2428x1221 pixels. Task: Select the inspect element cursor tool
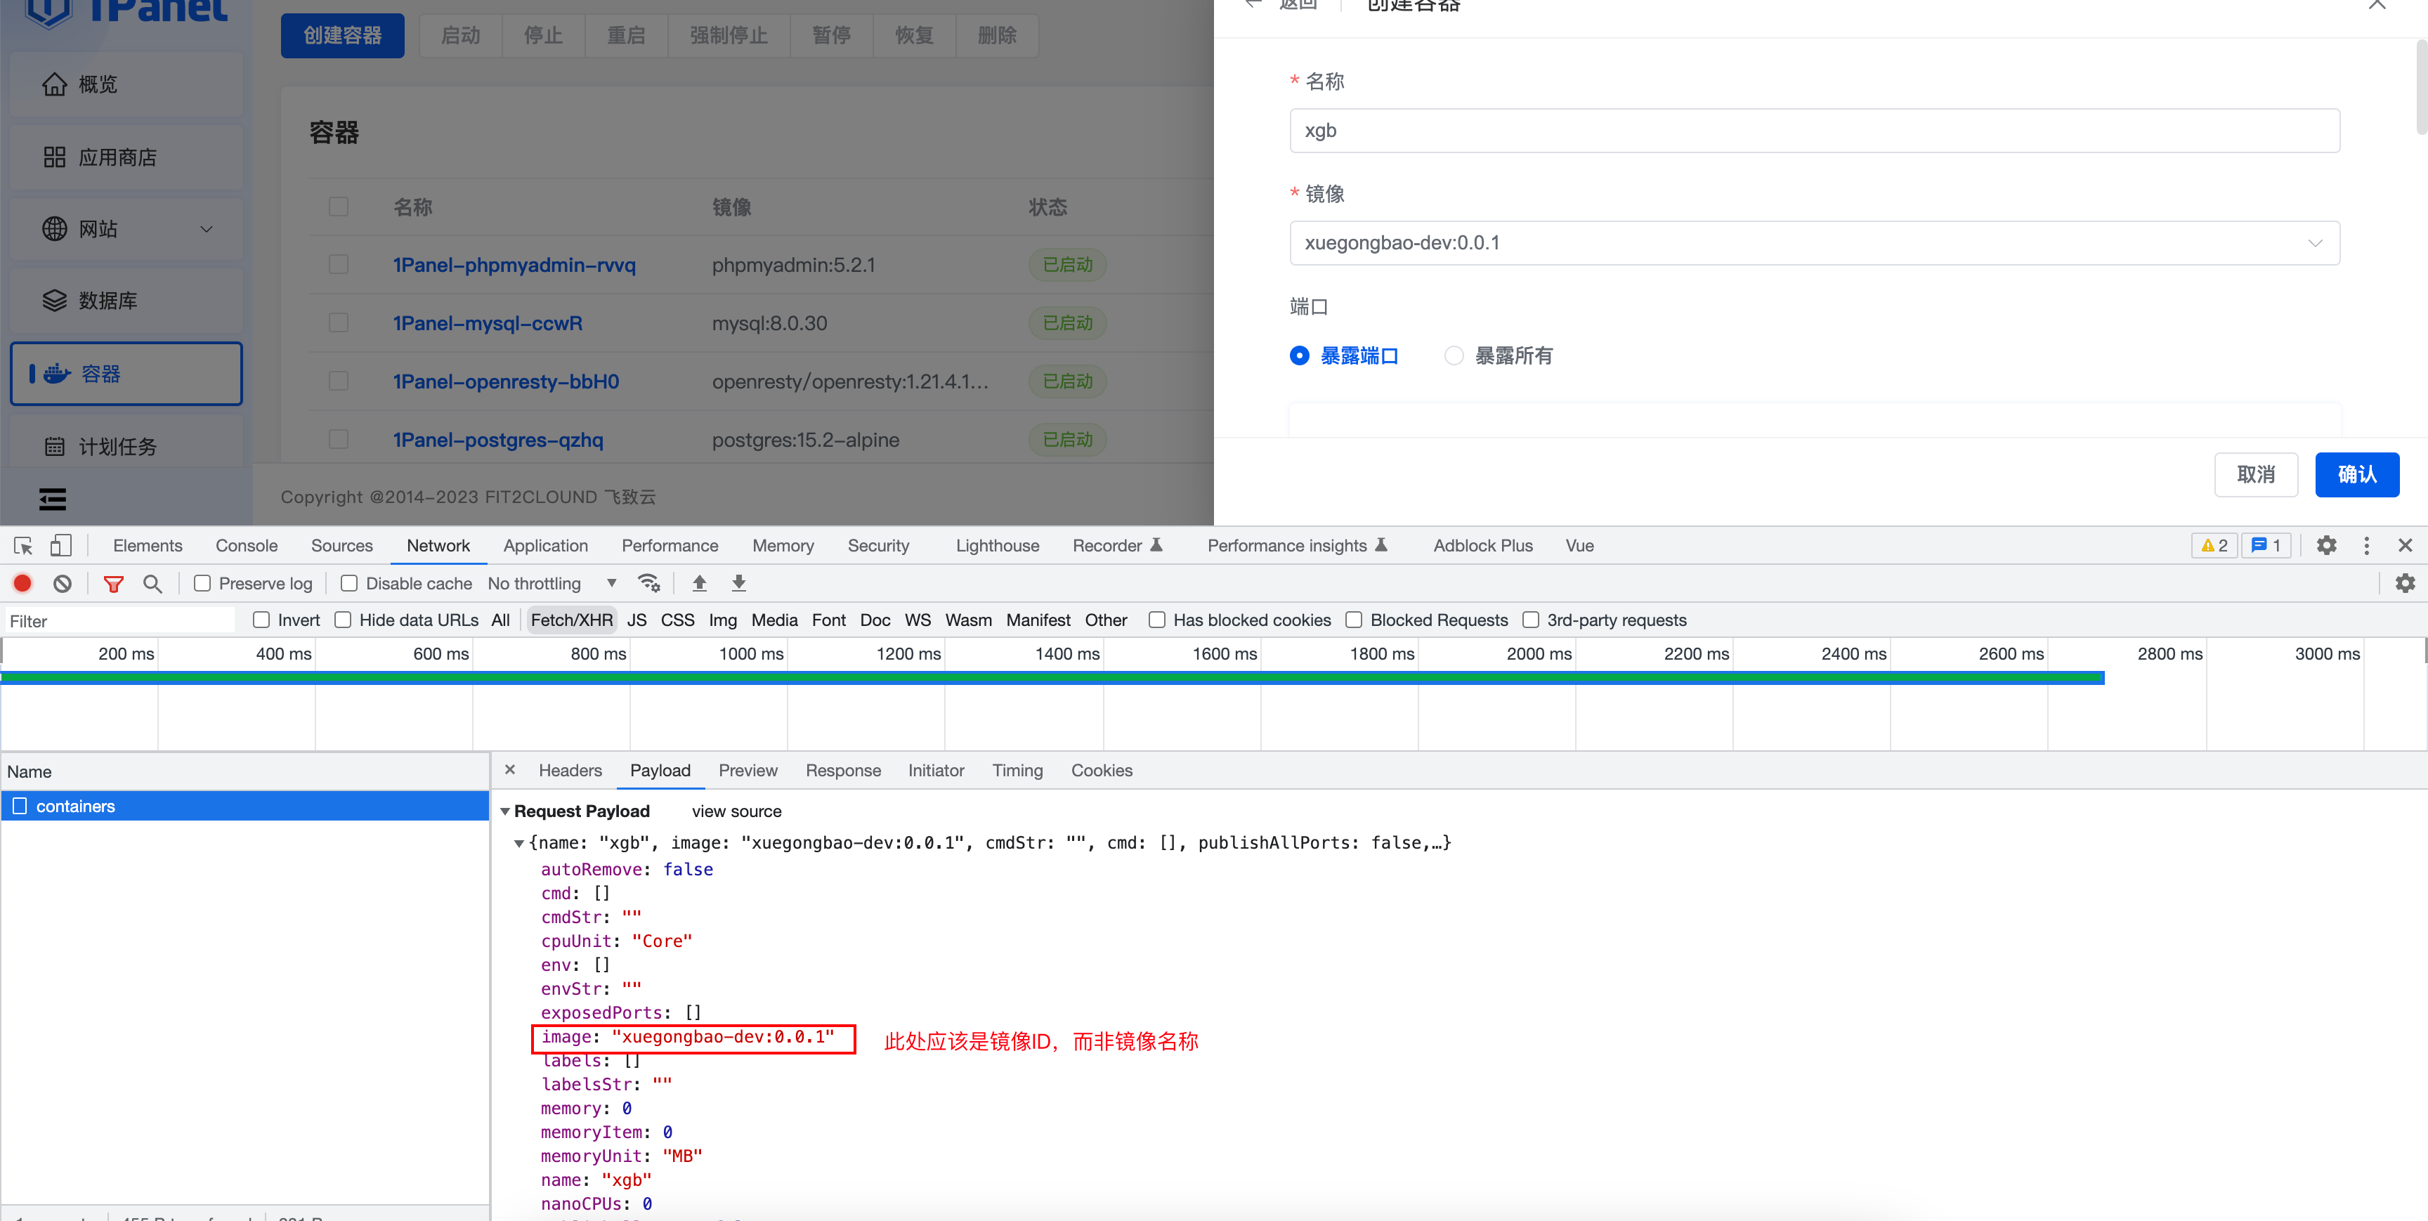[21, 545]
